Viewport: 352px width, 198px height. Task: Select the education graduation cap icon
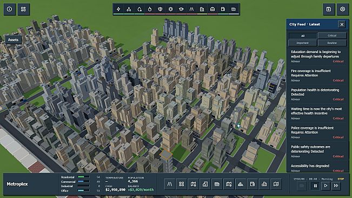tap(181, 9)
